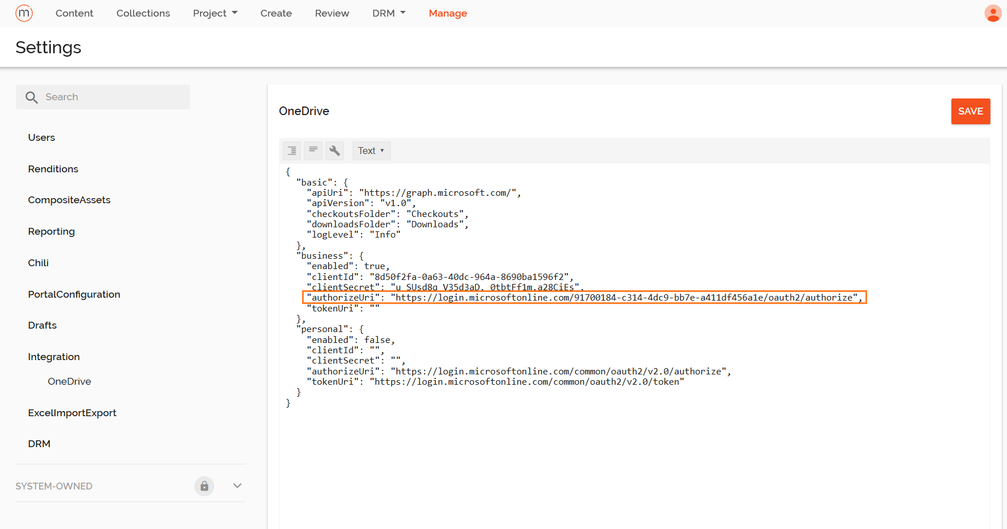
Task: Open CompositeAssets settings
Action: pos(69,200)
